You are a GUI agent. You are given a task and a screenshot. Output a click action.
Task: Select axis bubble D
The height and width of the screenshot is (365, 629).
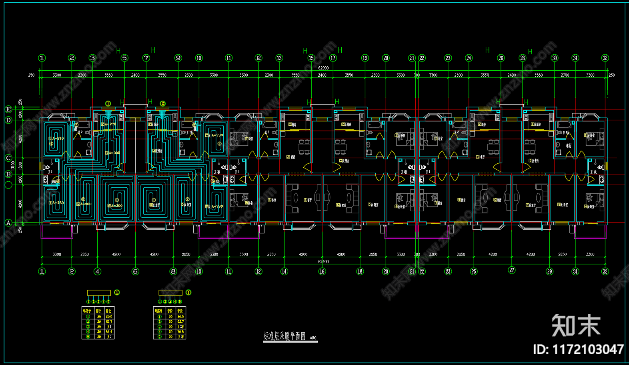pyautogui.click(x=8, y=120)
